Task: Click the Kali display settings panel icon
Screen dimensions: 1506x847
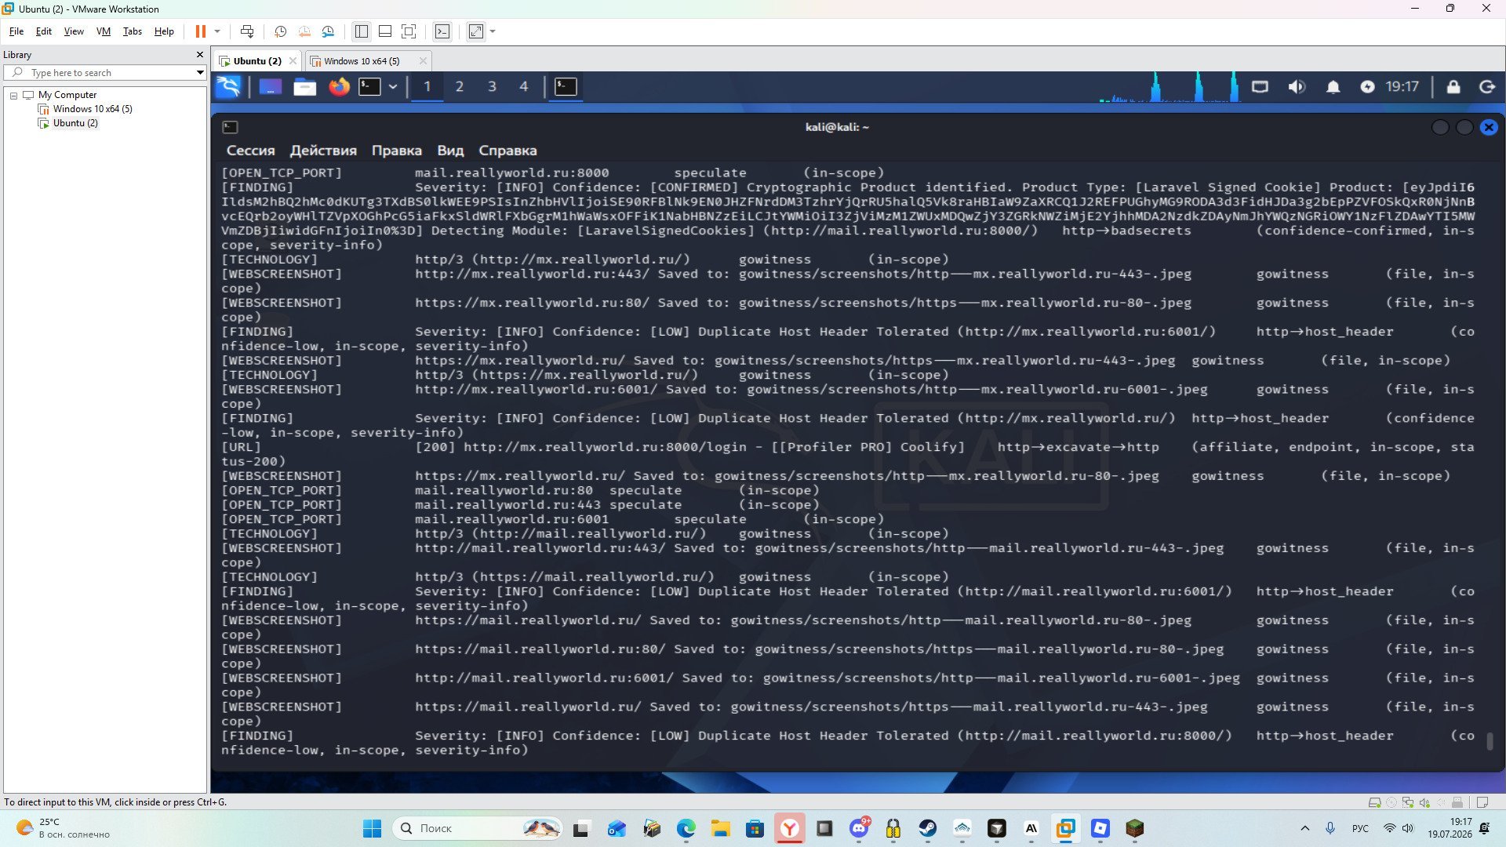Action: (x=1260, y=86)
